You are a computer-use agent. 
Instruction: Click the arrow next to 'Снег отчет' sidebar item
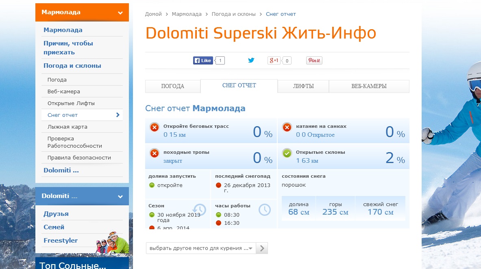tap(118, 115)
